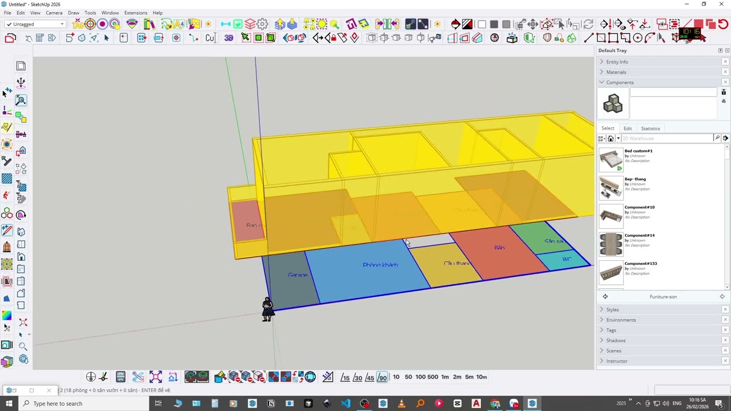Set length snap to 1m

point(445,377)
